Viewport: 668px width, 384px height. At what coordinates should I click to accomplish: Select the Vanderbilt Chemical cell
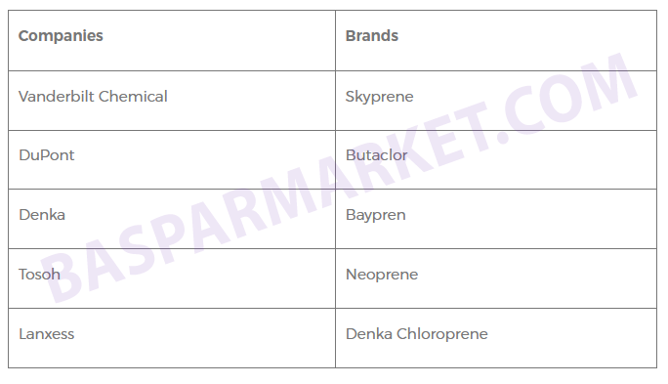[172, 101]
